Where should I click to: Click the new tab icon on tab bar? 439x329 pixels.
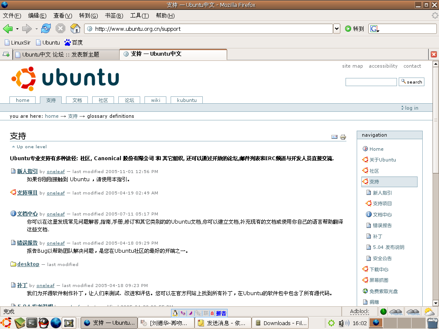coord(6,54)
